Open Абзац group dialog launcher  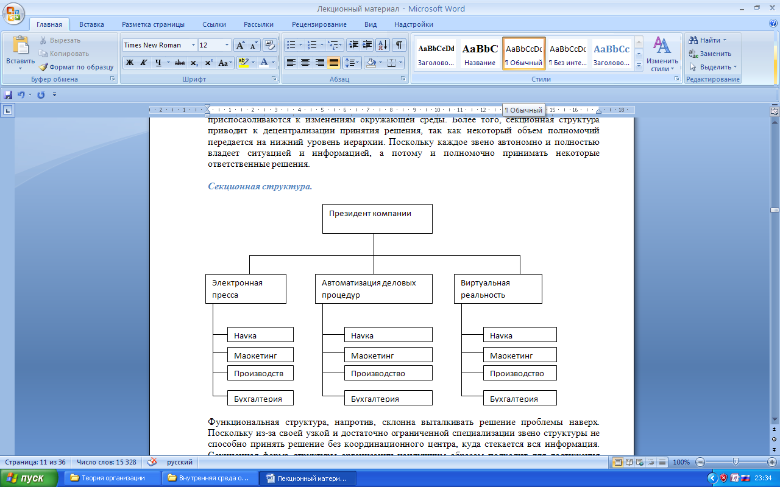pos(403,79)
